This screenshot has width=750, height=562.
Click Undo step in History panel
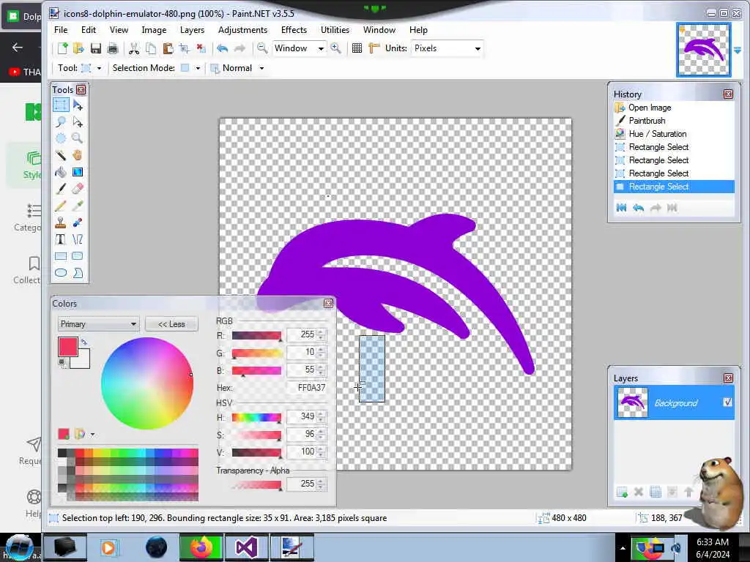(638, 207)
